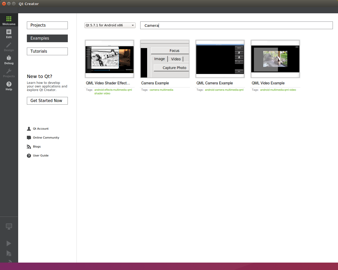Click the Get Started Now button
The image size is (338, 270).
pyautogui.click(x=47, y=101)
